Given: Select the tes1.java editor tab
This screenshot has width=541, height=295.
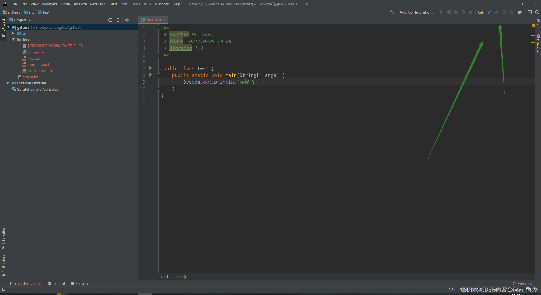Looking at the screenshot, I should pos(153,20).
